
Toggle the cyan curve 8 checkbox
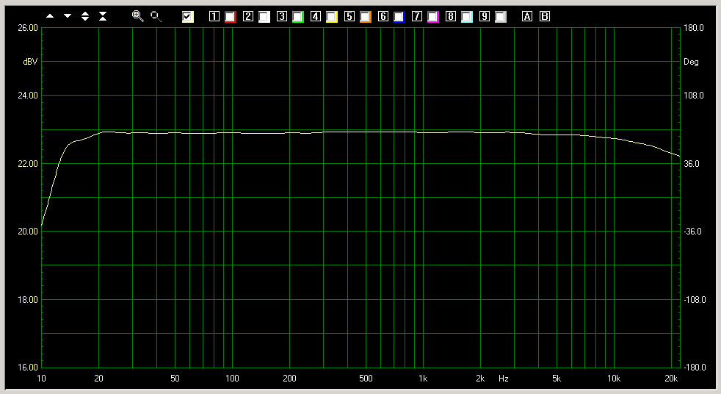click(467, 17)
